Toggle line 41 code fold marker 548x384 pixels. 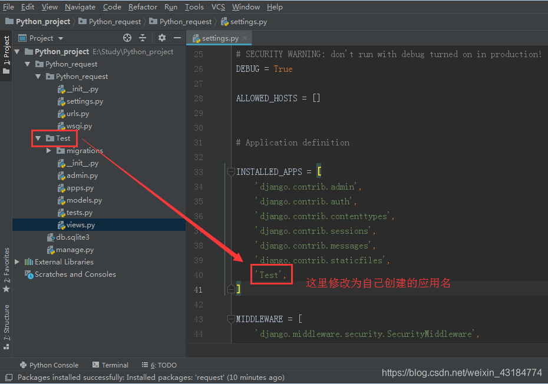[232, 289]
